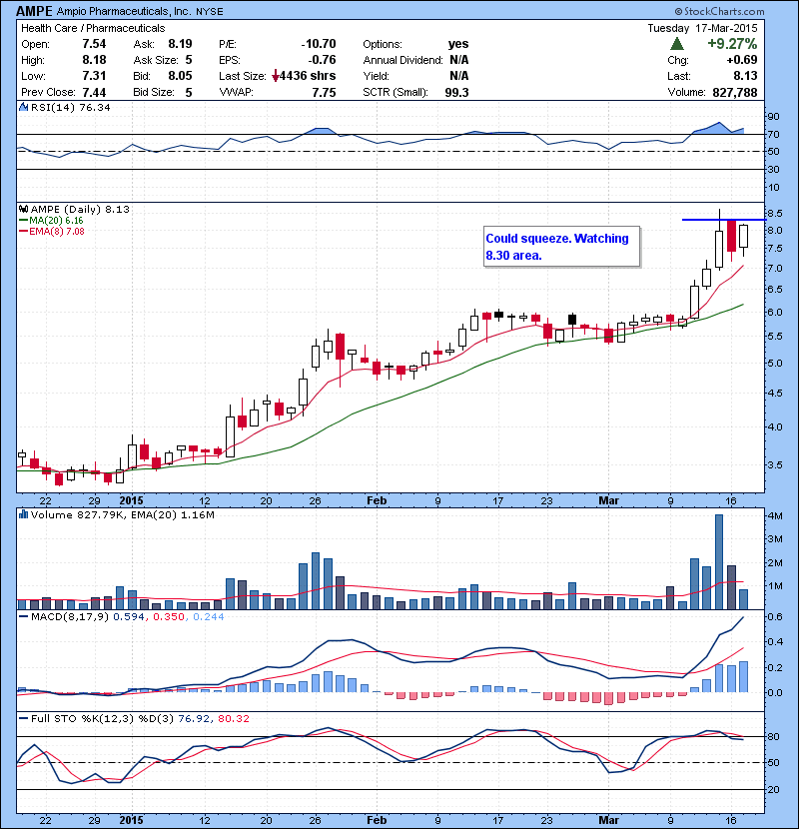
Task: Click the 70 level label on the RSI axis
Action: coord(773,134)
